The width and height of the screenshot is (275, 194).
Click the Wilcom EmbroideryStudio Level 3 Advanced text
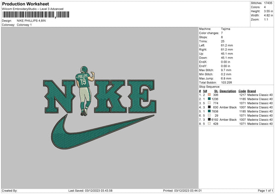click(33, 9)
